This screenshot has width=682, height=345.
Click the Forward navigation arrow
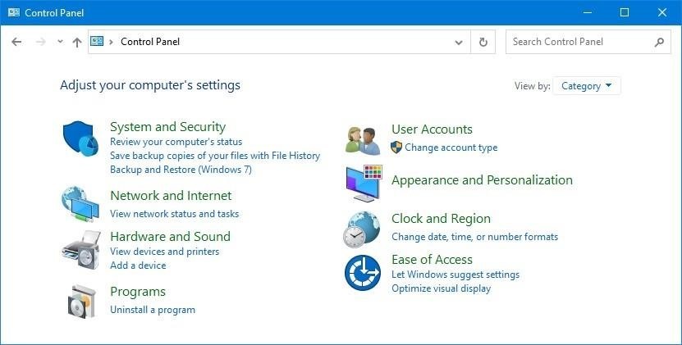(x=41, y=42)
